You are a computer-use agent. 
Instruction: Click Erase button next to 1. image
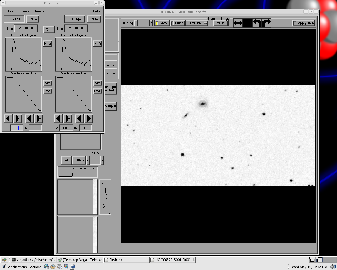coord(33,19)
